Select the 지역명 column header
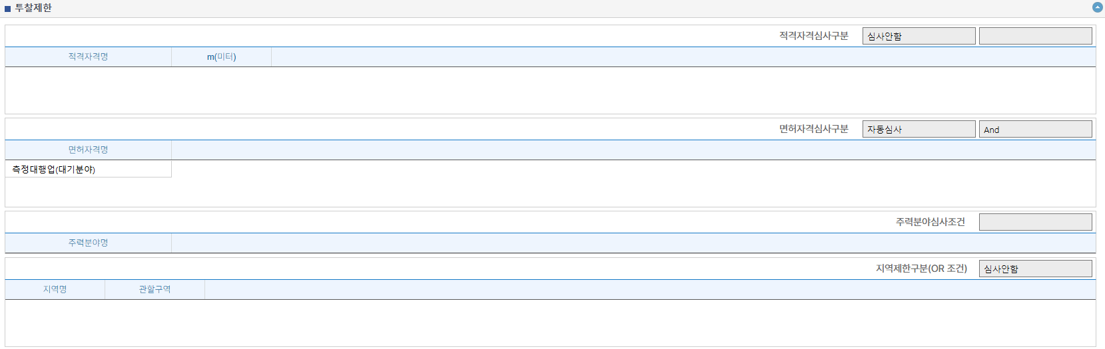 click(x=55, y=289)
